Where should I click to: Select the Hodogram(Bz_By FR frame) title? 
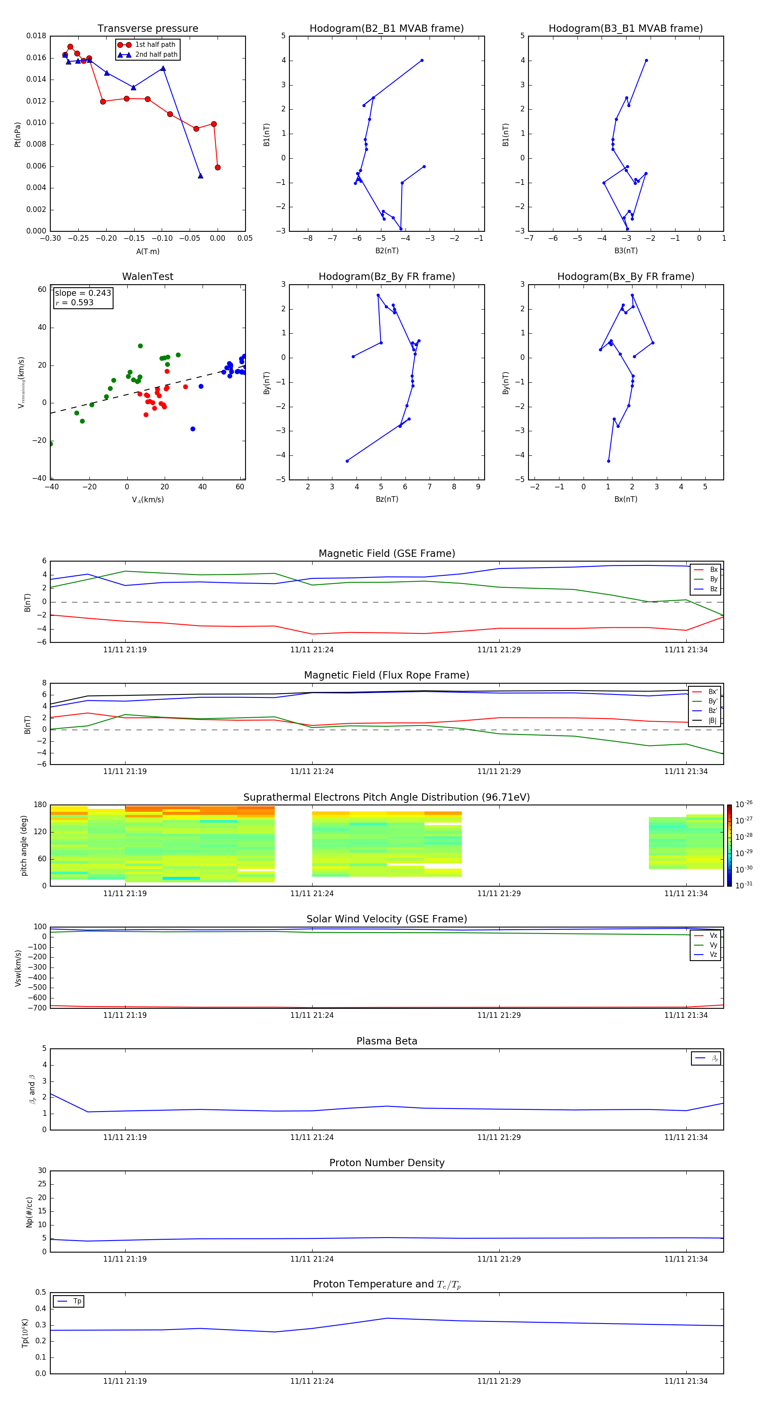pos(387,276)
